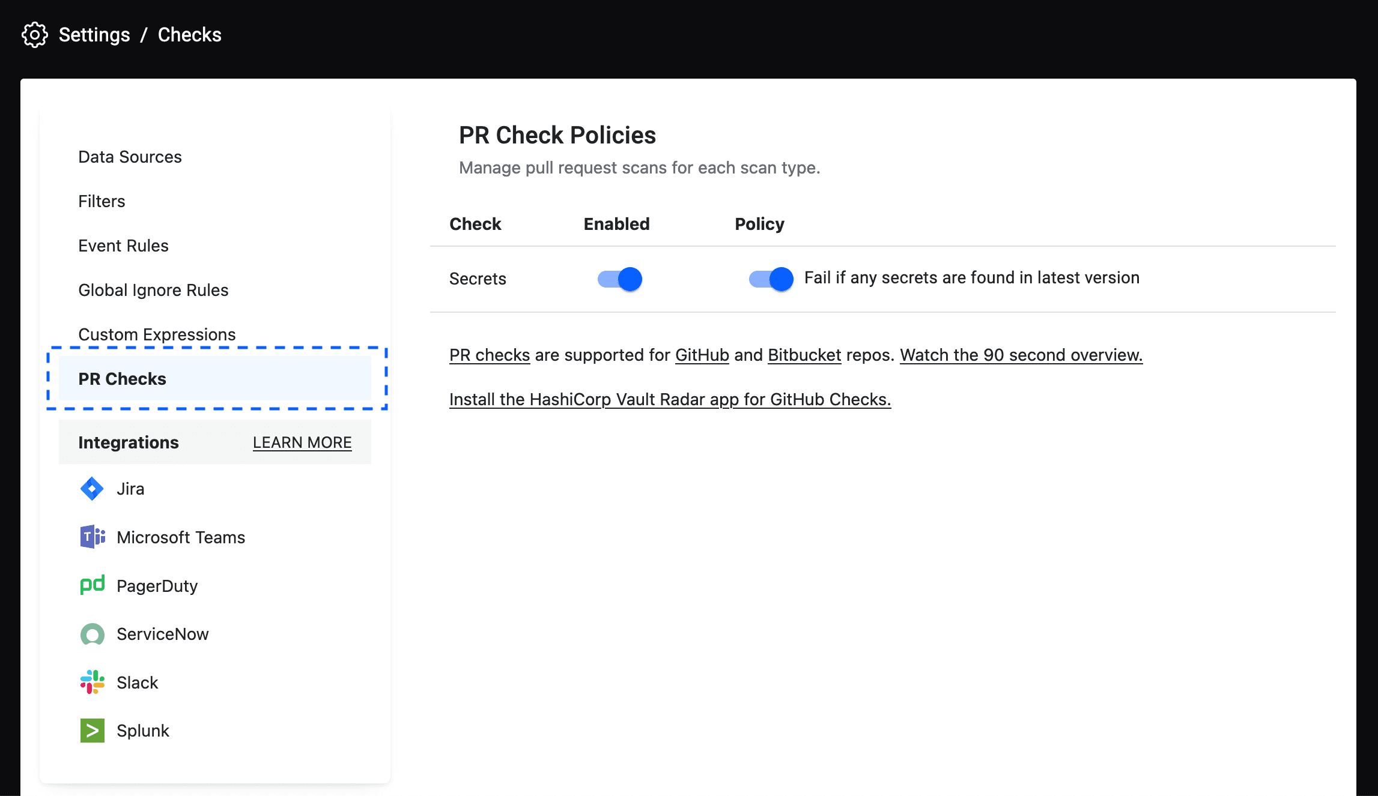The image size is (1378, 796).
Task: Select Filters settings option
Action: [100, 201]
